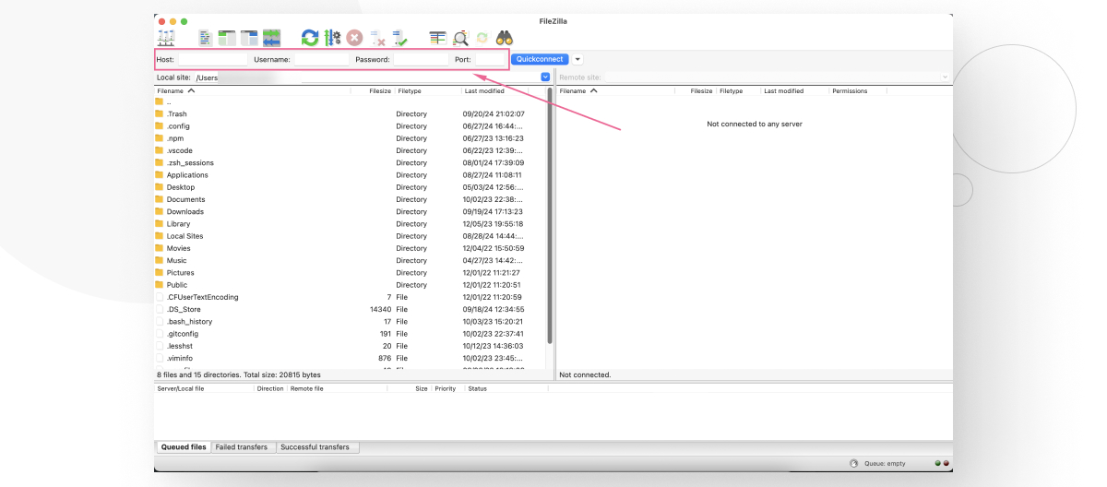Image resolution: width=1107 pixels, height=487 pixels.
Task: Click the .gitconfig file icon
Action: [159, 334]
